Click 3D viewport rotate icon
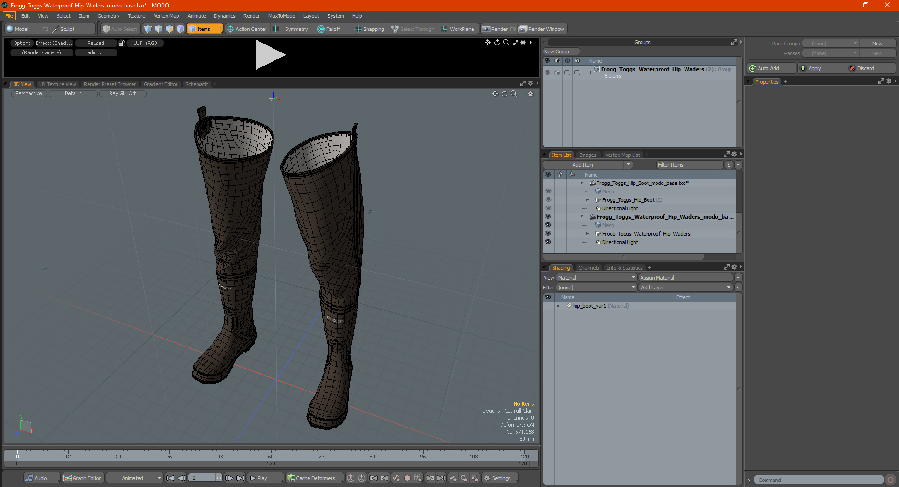Image resolution: width=899 pixels, height=487 pixels. pyautogui.click(x=504, y=94)
